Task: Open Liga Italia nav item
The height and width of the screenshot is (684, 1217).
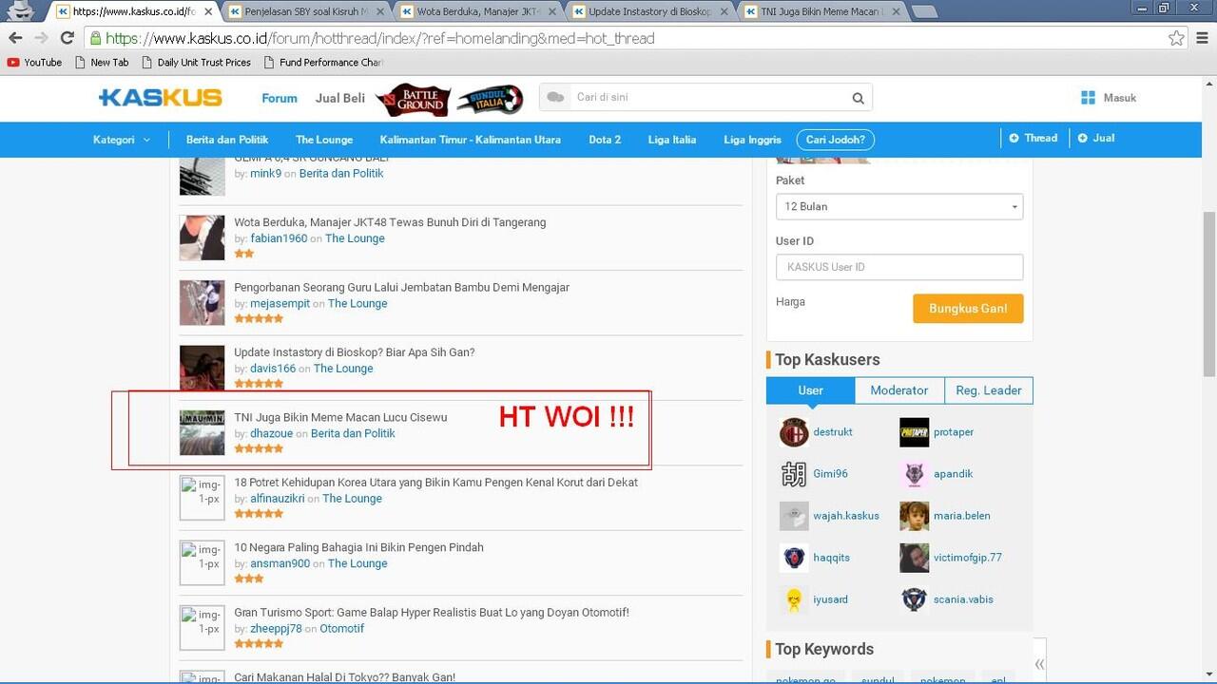Action: 672,140
